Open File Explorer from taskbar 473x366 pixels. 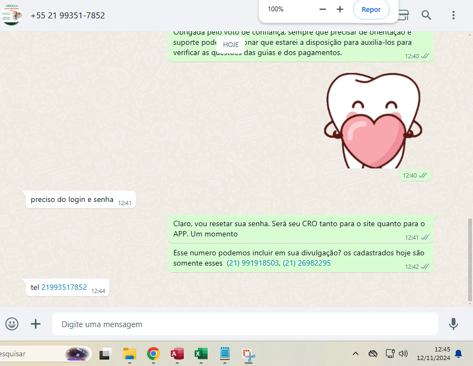click(x=129, y=354)
